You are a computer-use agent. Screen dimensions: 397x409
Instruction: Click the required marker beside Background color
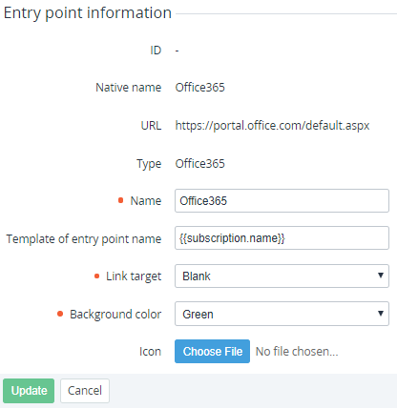coord(60,314)
